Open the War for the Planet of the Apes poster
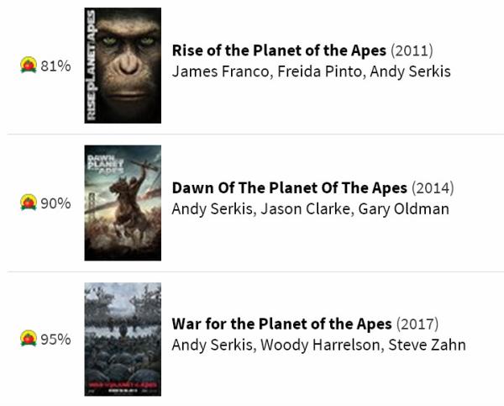This screenshot has width=504, height=406. 123,339
